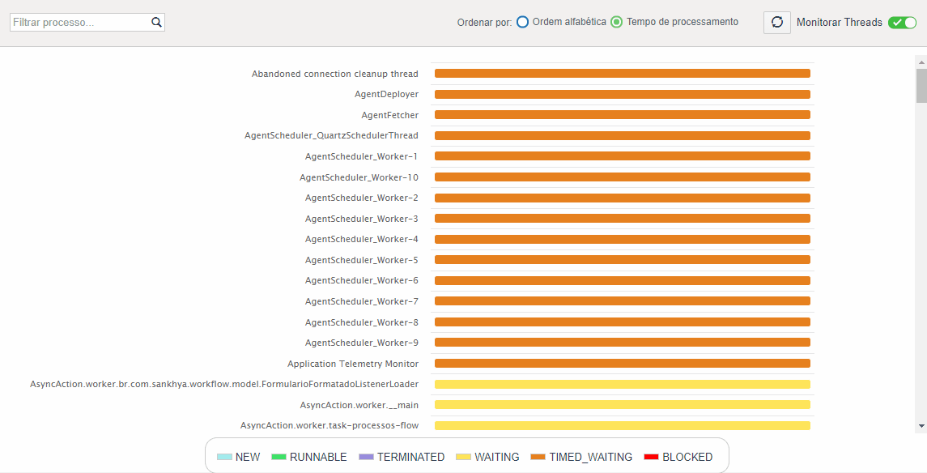Click the Monitorar Threads label

point(840,23)
